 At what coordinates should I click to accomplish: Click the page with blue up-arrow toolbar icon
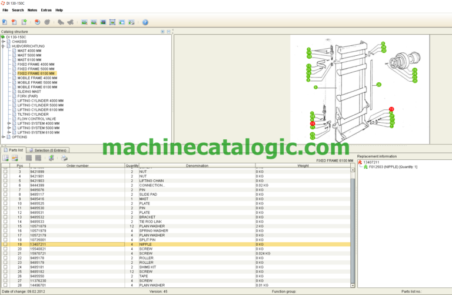[5, 22]
